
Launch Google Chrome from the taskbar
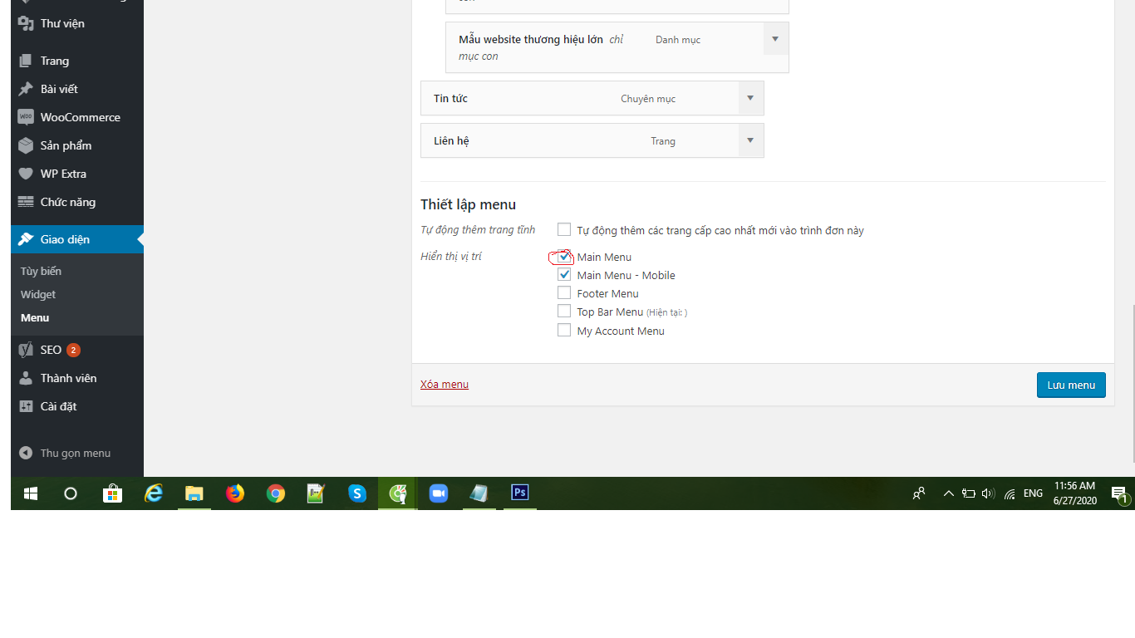(x=276, y=493)
